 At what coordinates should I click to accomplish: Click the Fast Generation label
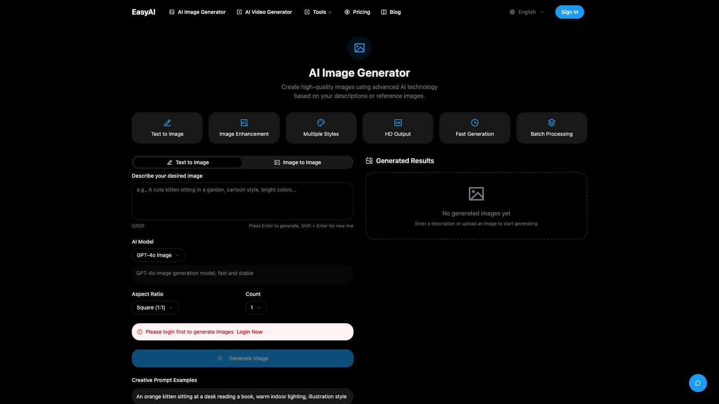(475, 134)
